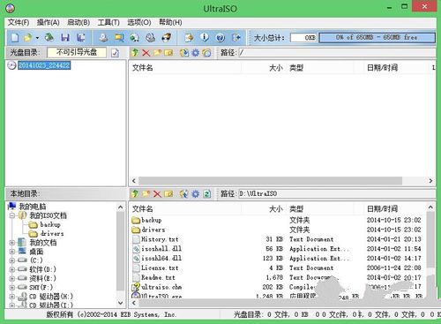Click the 650MB capacity progress bar
Image resolution: width=441 pixels, height=324 pixels.
click(x=377, y=37)
